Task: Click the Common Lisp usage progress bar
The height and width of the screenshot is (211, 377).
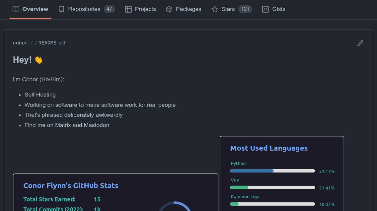Action: pos(272,204)
